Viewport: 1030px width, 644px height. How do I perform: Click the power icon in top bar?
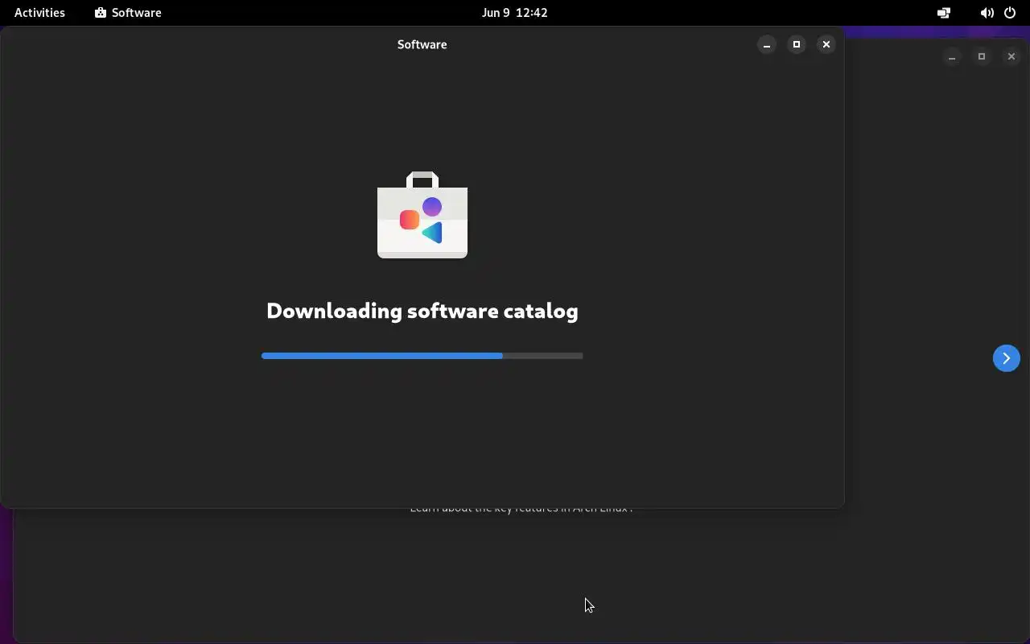pyautogui.click(x=1010, y=13)
